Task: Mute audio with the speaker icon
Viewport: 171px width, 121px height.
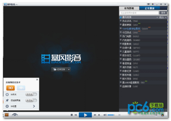Action: coord(105,115)
